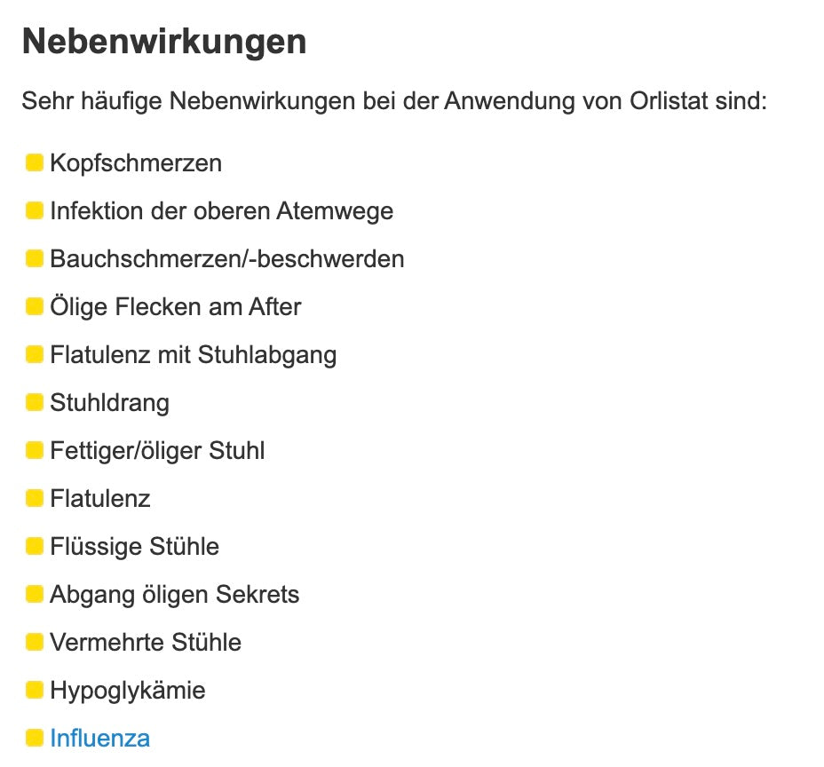The width and height of the screenshot is (824, 767).
Task: Click the intro sentence about Orlistat
Action: click(393, 100)
